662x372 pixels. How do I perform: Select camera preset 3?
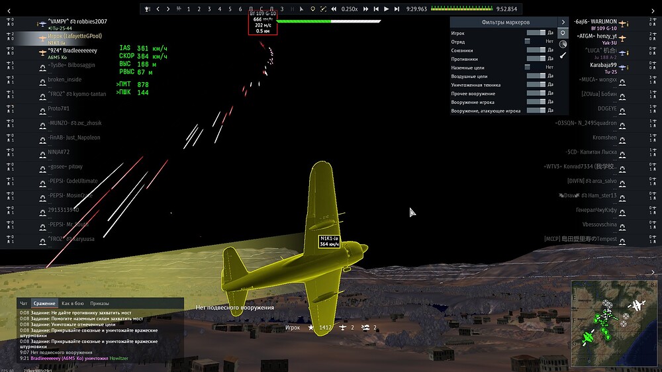tap(209, 9)
